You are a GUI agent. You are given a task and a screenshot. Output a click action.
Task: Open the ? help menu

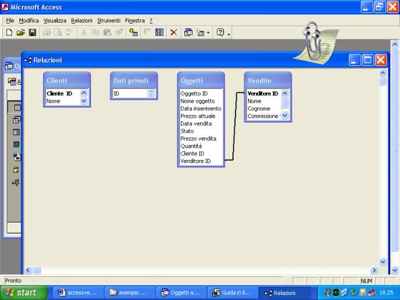151,21
